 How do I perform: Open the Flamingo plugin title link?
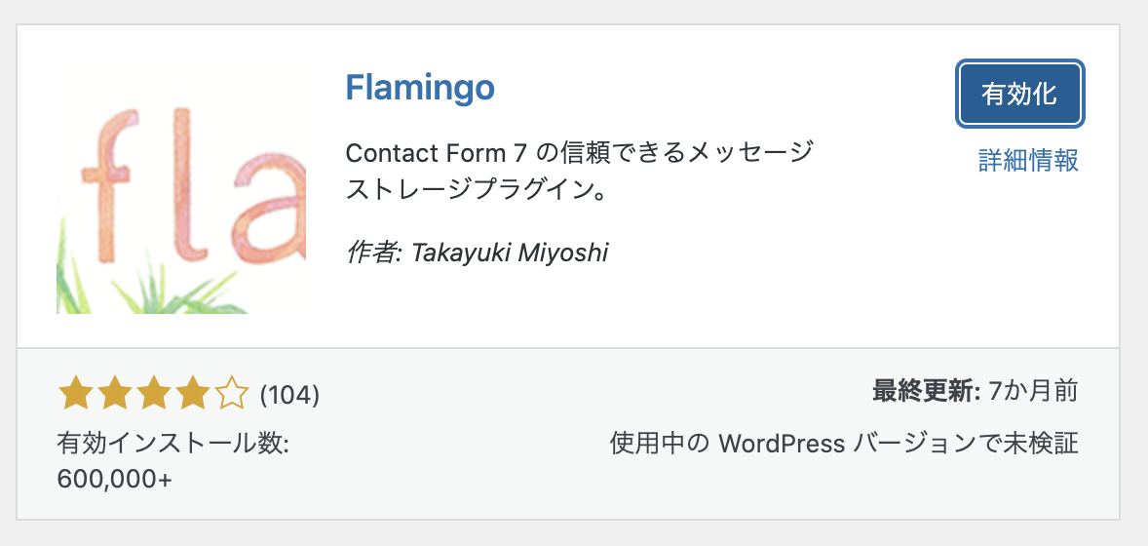(x=420, y=88)
